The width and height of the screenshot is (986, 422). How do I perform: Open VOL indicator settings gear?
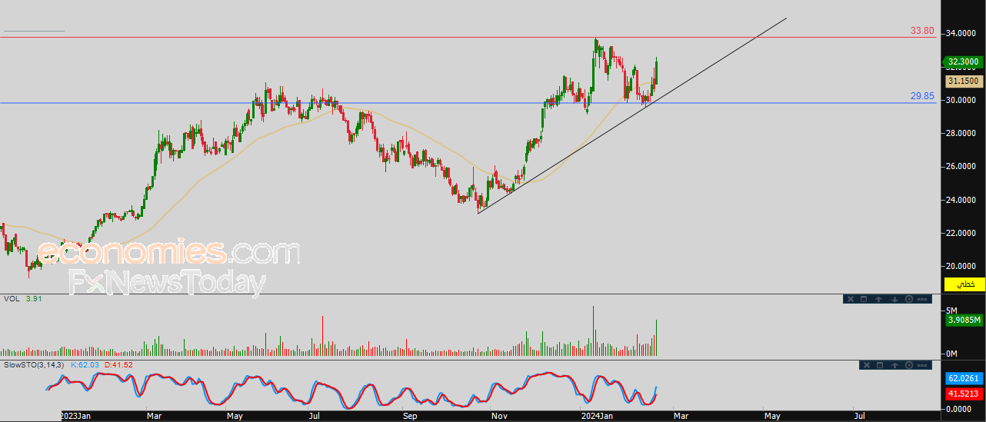(x=909, y=299)
